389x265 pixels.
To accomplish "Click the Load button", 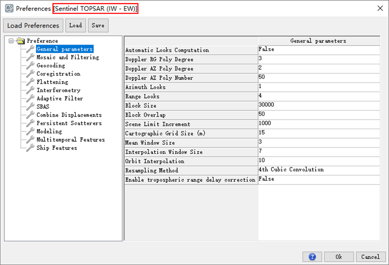I will (x=76, y=25).
